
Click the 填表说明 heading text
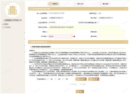(32, 50)
